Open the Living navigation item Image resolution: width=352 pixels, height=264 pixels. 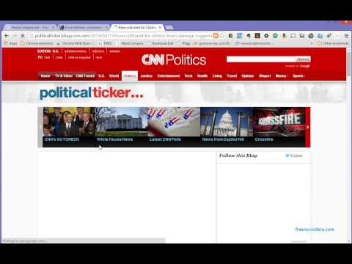point(217,76)
